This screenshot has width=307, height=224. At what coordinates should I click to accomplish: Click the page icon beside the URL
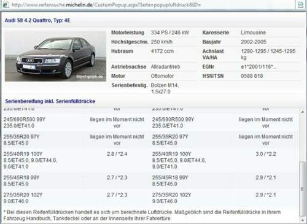(x=6, y=4)
